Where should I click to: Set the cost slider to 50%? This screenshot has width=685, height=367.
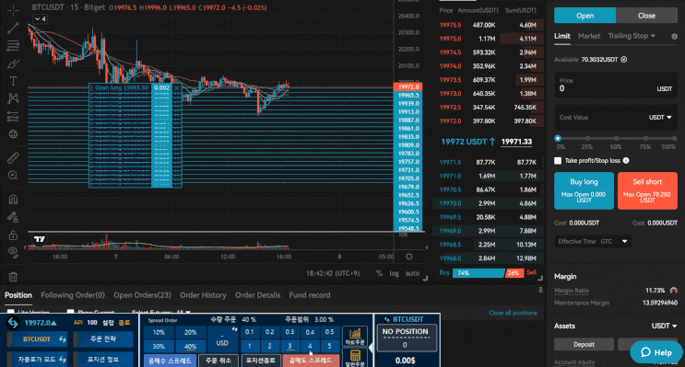pyautogui.click(x=616, y=138)
